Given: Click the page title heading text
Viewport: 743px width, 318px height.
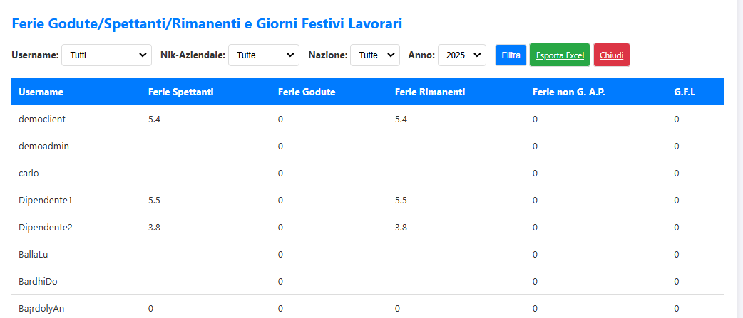Looking at the screenshot, I should tap(207, 24).
